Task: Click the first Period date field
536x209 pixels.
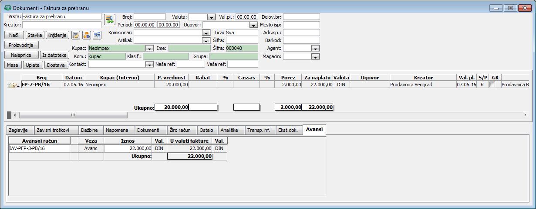Action: pos(145,25)
